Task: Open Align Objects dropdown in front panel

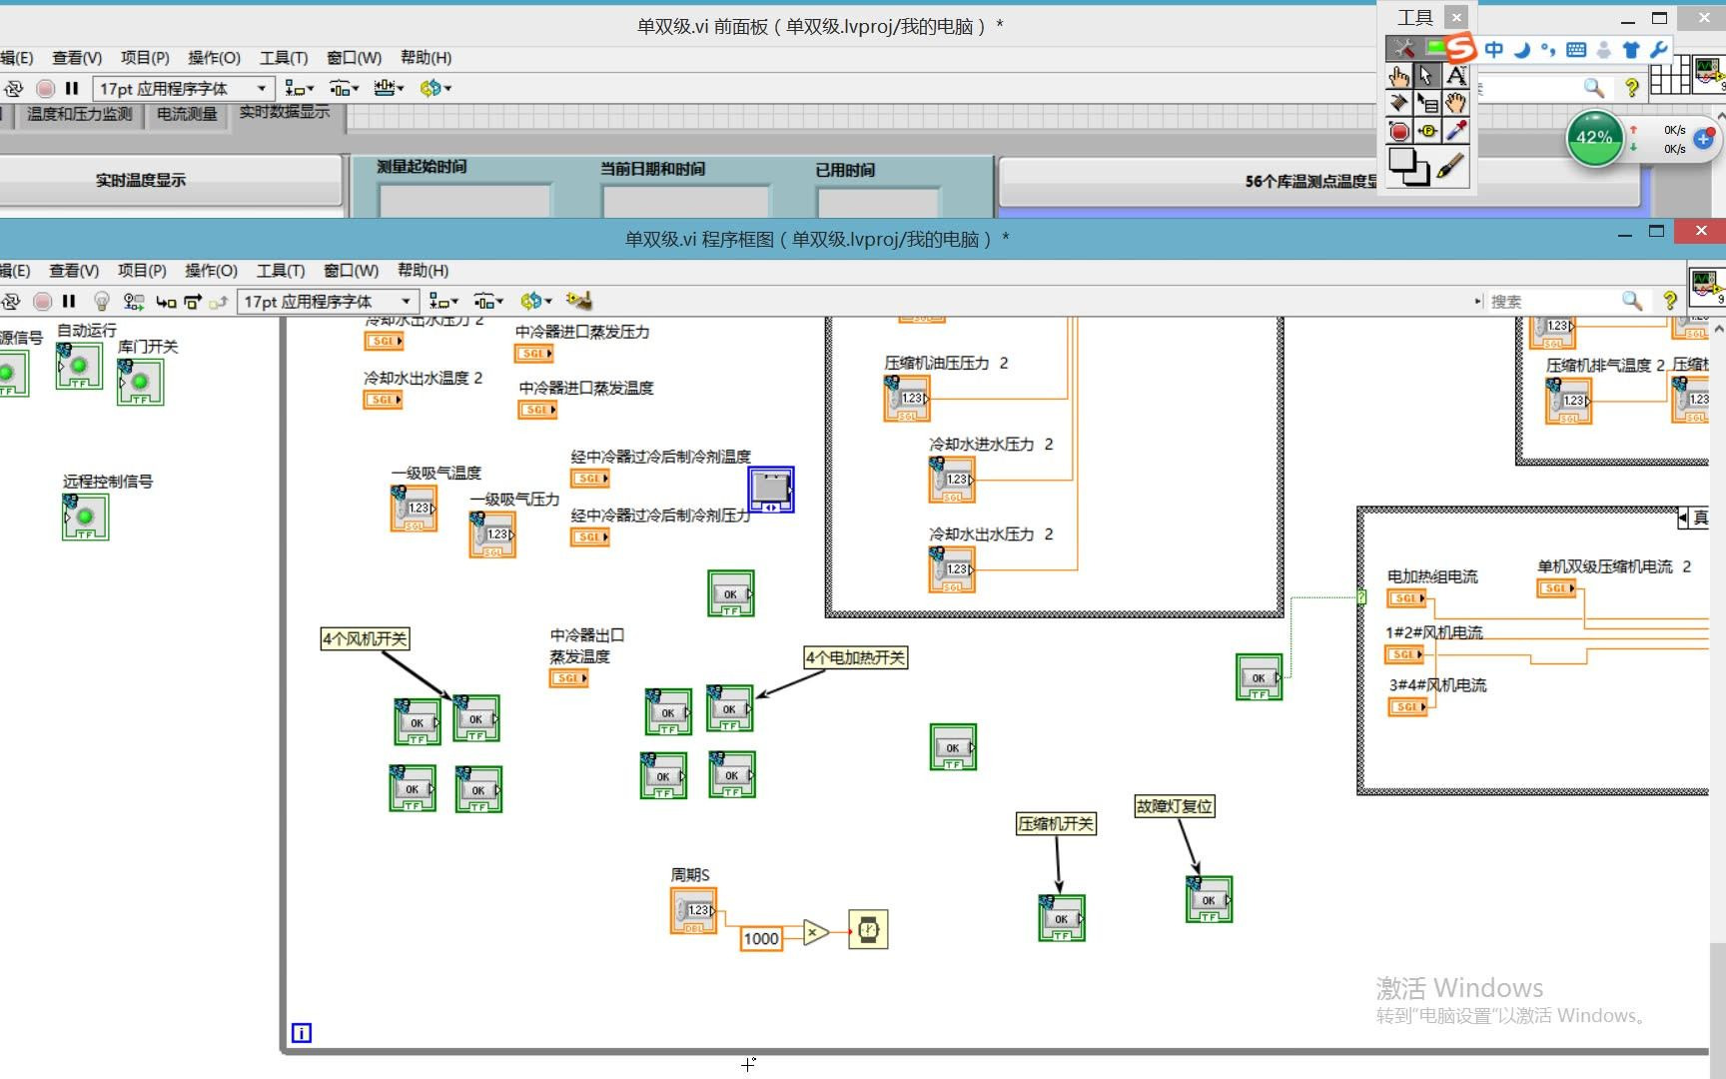Action: coord(300,88)
